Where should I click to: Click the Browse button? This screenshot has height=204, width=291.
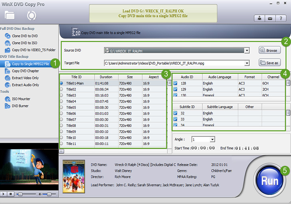270,50
